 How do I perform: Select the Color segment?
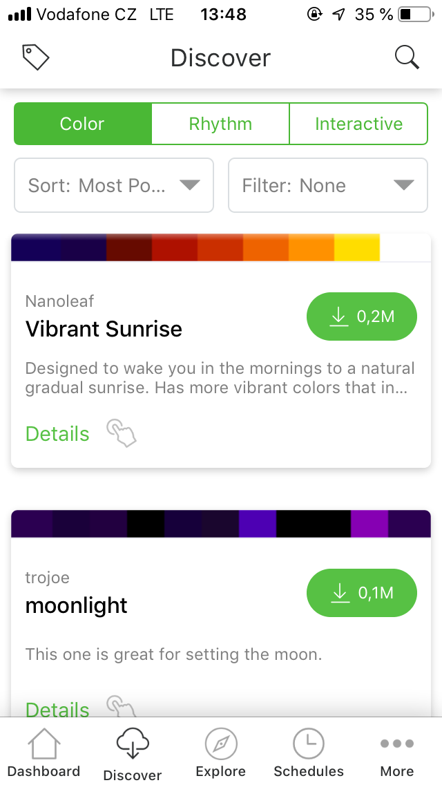tap(82, 124)
